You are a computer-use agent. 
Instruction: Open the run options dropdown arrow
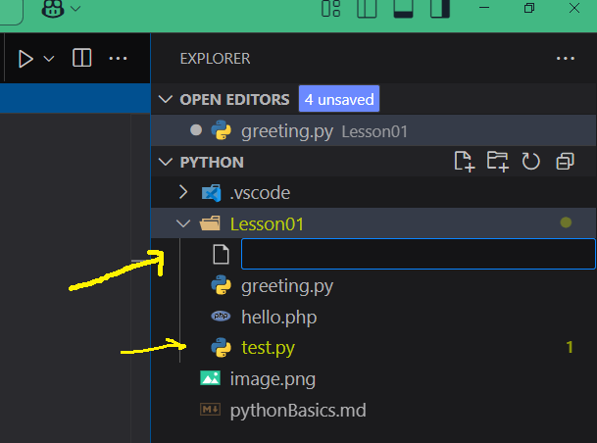(49, 59)
